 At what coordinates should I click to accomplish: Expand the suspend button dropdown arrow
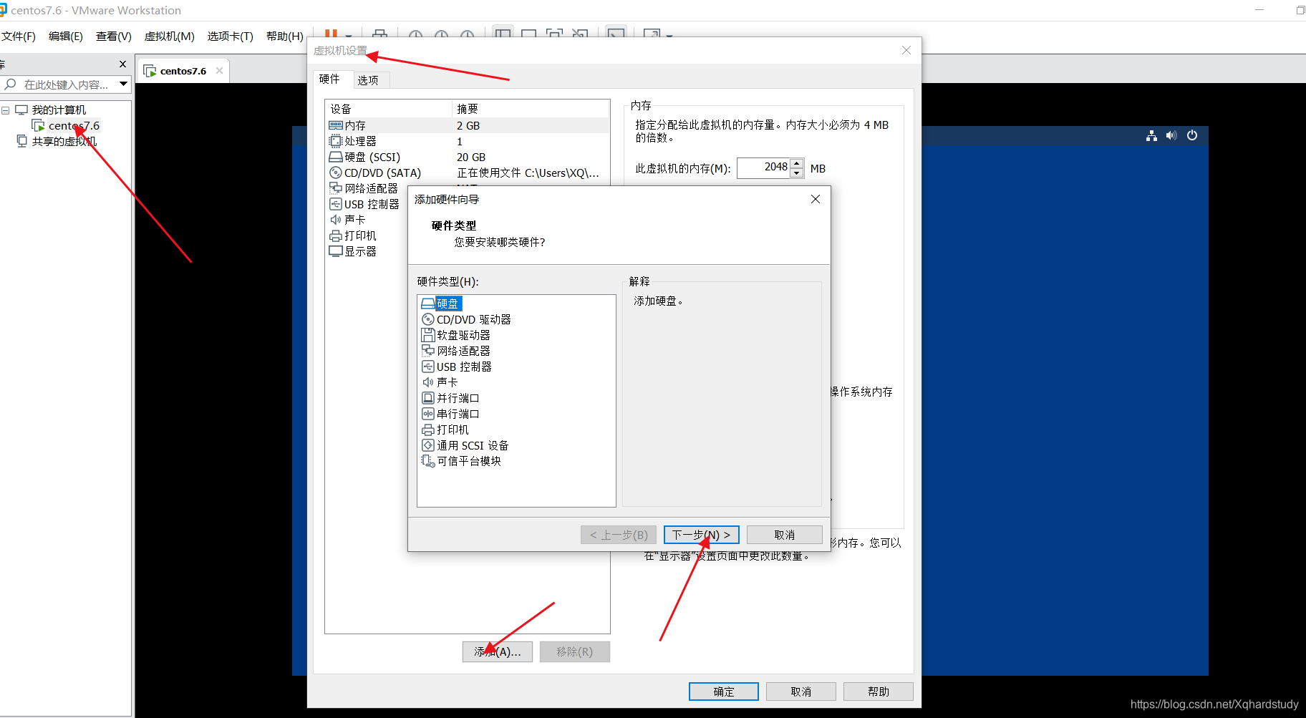click(x=347, y=36)
